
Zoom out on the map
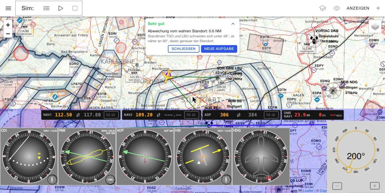coord(8,34)
